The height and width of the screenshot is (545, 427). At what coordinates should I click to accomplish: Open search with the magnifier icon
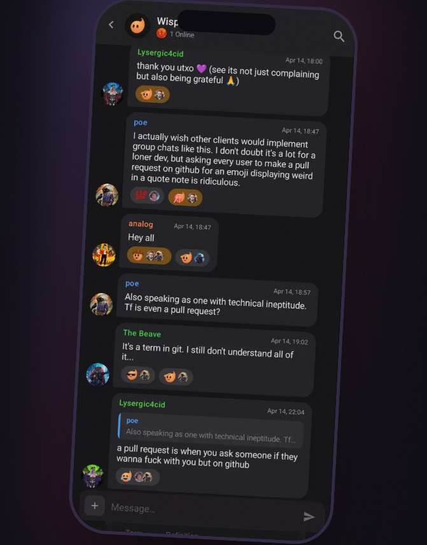click(x=339, y=36)
